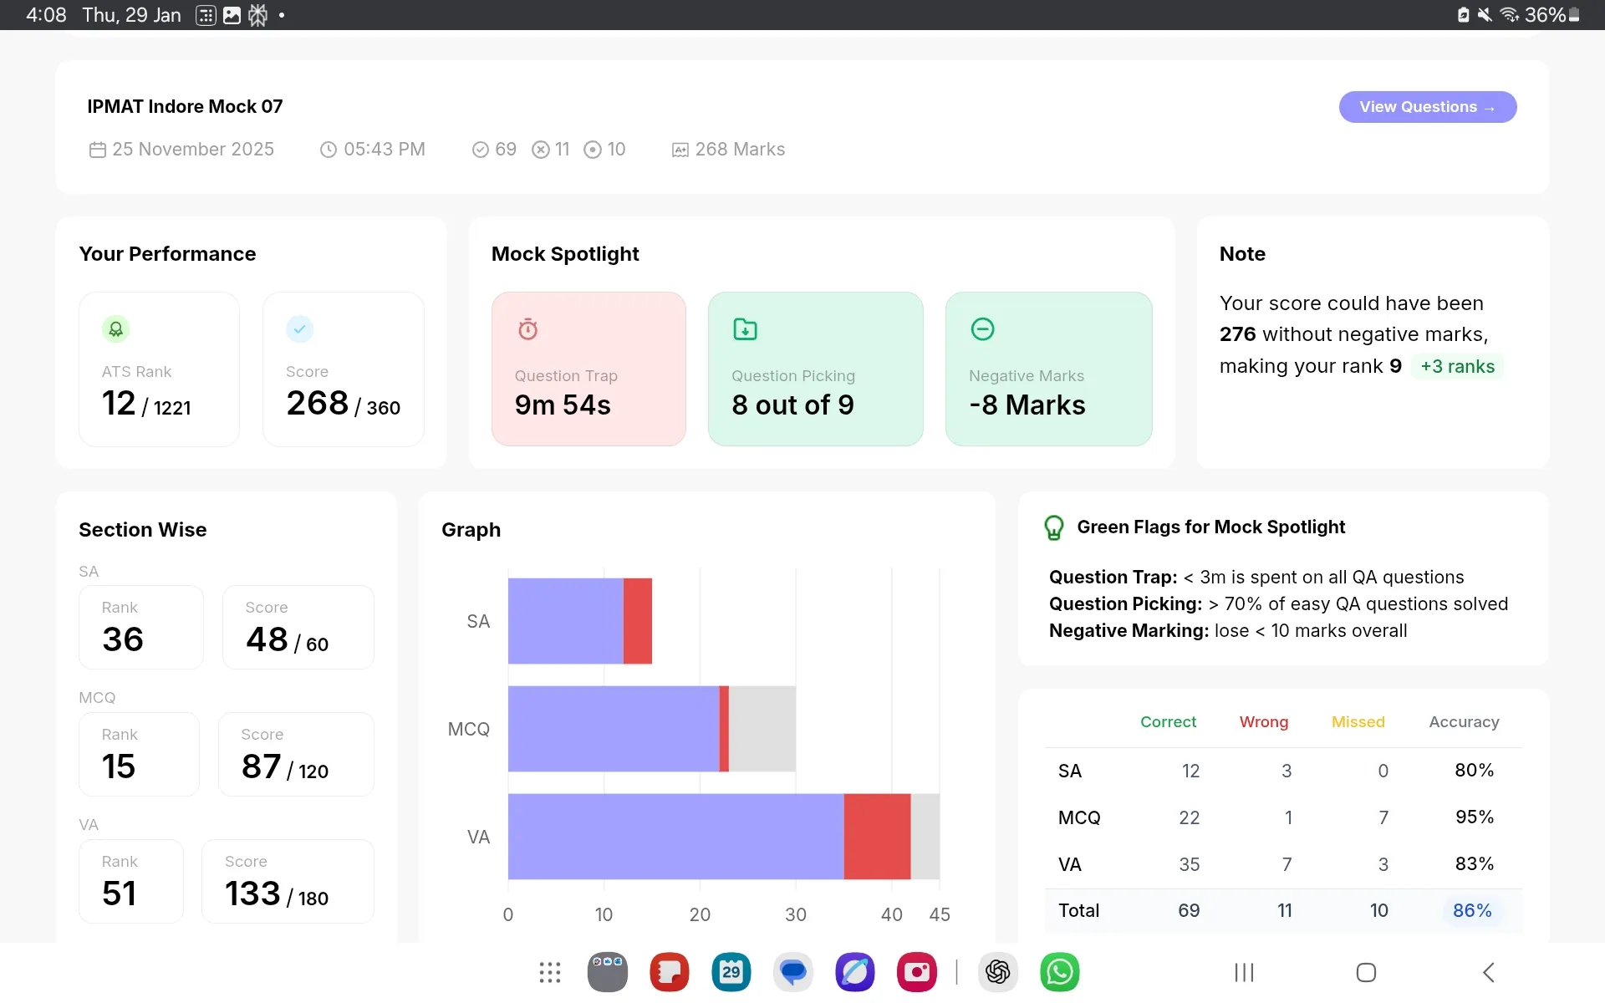Tap the Question Trap timer icon
The width and height of the screenshot is (1605, 1003).
click(527, 329)
